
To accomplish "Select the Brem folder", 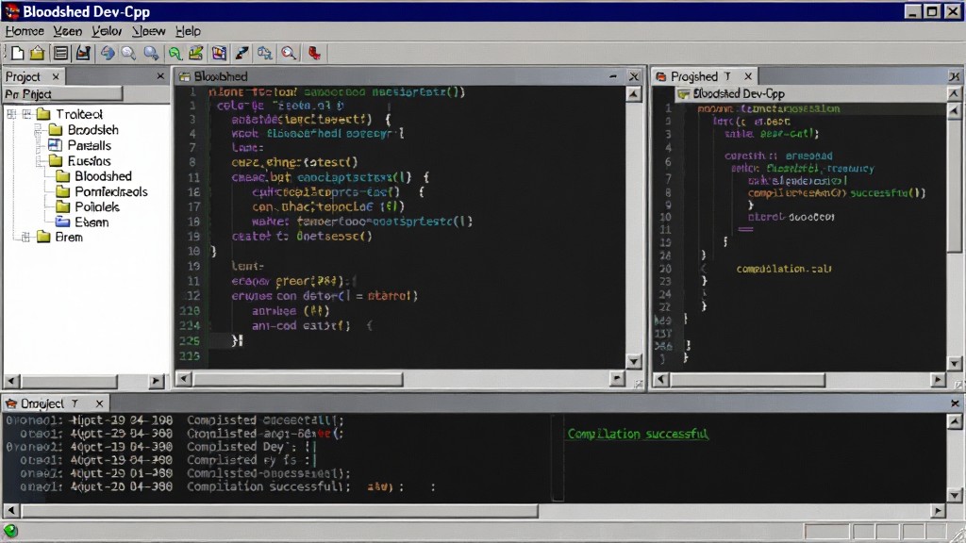I will (68, 237).
